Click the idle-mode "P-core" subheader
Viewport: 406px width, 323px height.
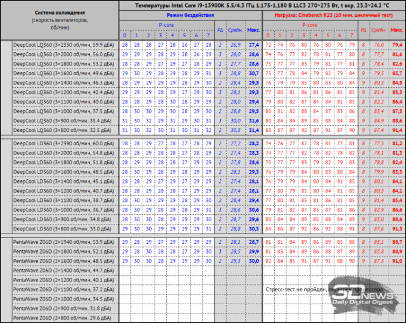(166, 25)
